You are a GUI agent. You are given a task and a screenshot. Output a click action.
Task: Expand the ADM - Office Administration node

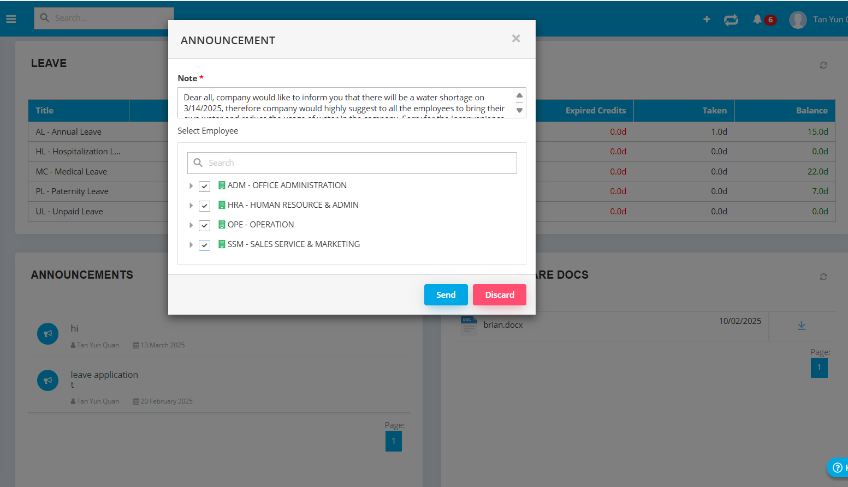[191, 186]
